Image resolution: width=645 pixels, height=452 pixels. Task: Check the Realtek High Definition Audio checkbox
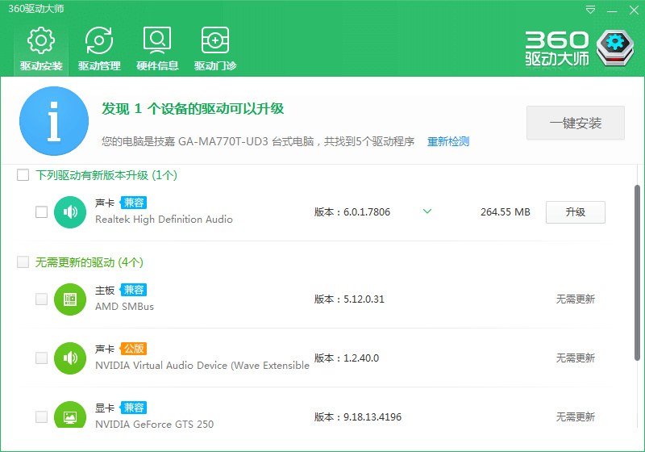coord(42,212)
